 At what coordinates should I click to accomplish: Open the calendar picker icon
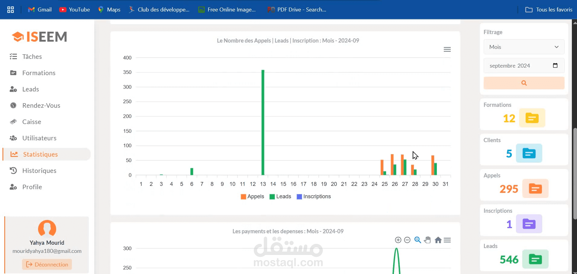point(555,65)
